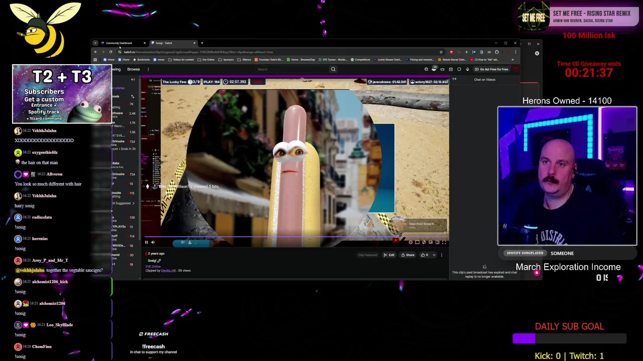Open the Get Bits icon

[x=468, y=69]
